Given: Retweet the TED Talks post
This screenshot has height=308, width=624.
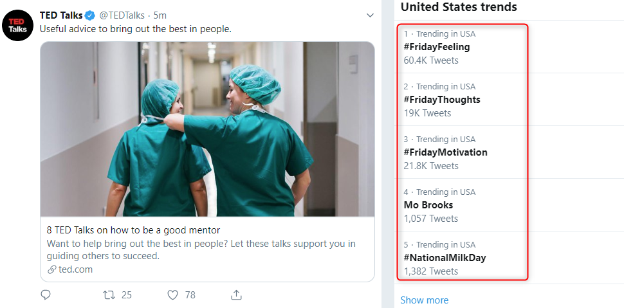Looking at the screenshot, I should click(109, 294).
